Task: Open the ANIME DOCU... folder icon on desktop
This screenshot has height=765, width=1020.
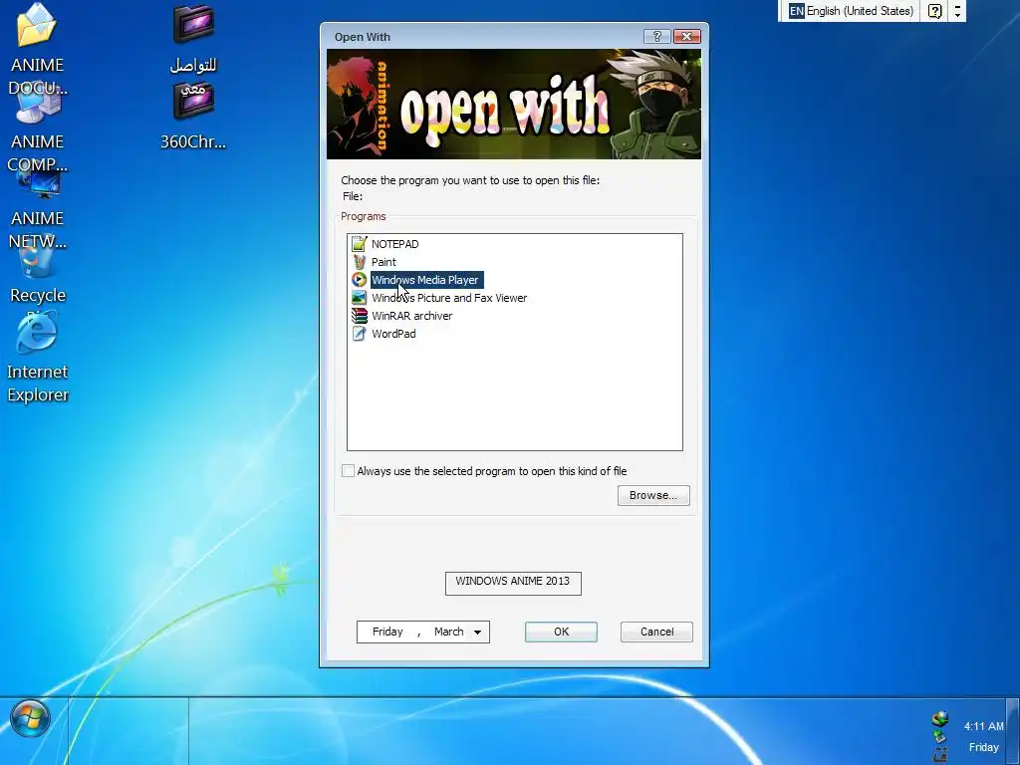Action: coord(37,26)
